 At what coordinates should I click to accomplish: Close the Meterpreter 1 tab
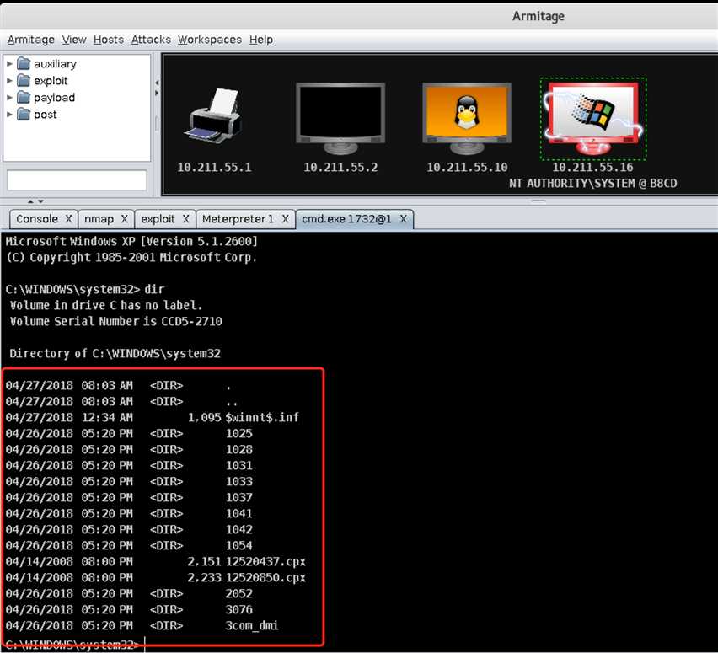coord(285,219)
